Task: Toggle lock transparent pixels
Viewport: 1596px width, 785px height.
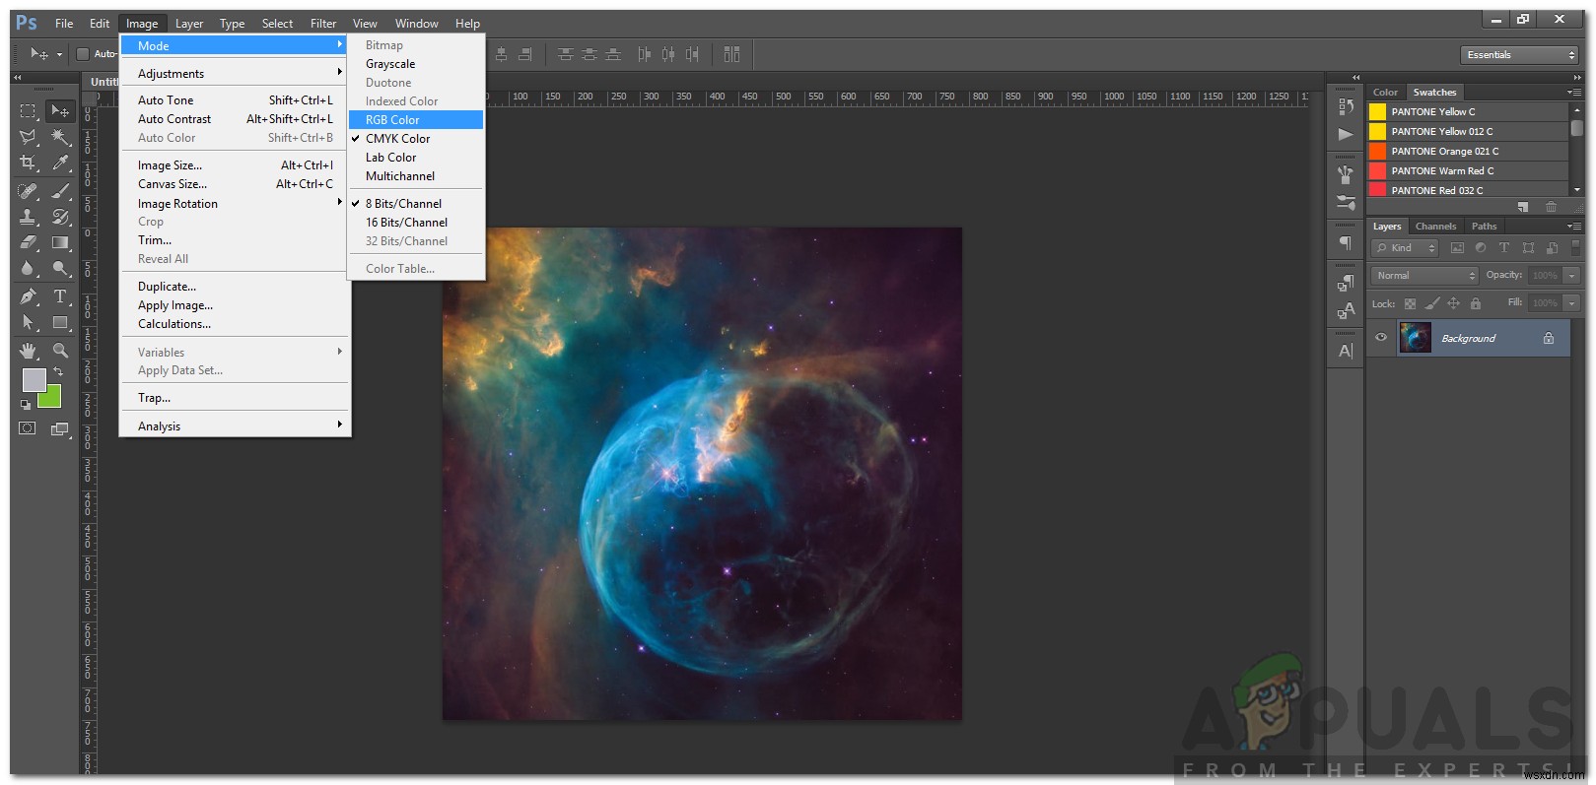Action: click(x=1410, y=303)
